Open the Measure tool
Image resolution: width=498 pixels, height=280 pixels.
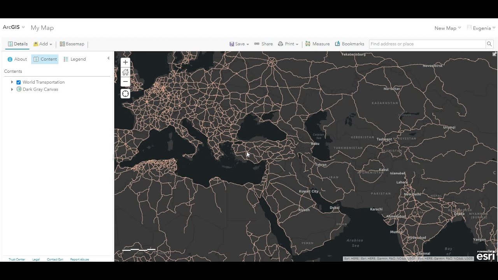pyautogui.click(x=317, y=44)
